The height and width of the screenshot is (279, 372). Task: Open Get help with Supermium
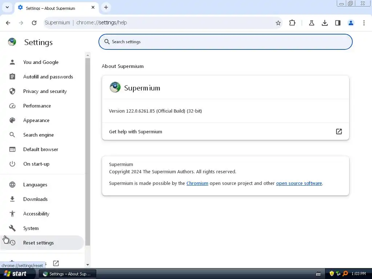point(225,132)
